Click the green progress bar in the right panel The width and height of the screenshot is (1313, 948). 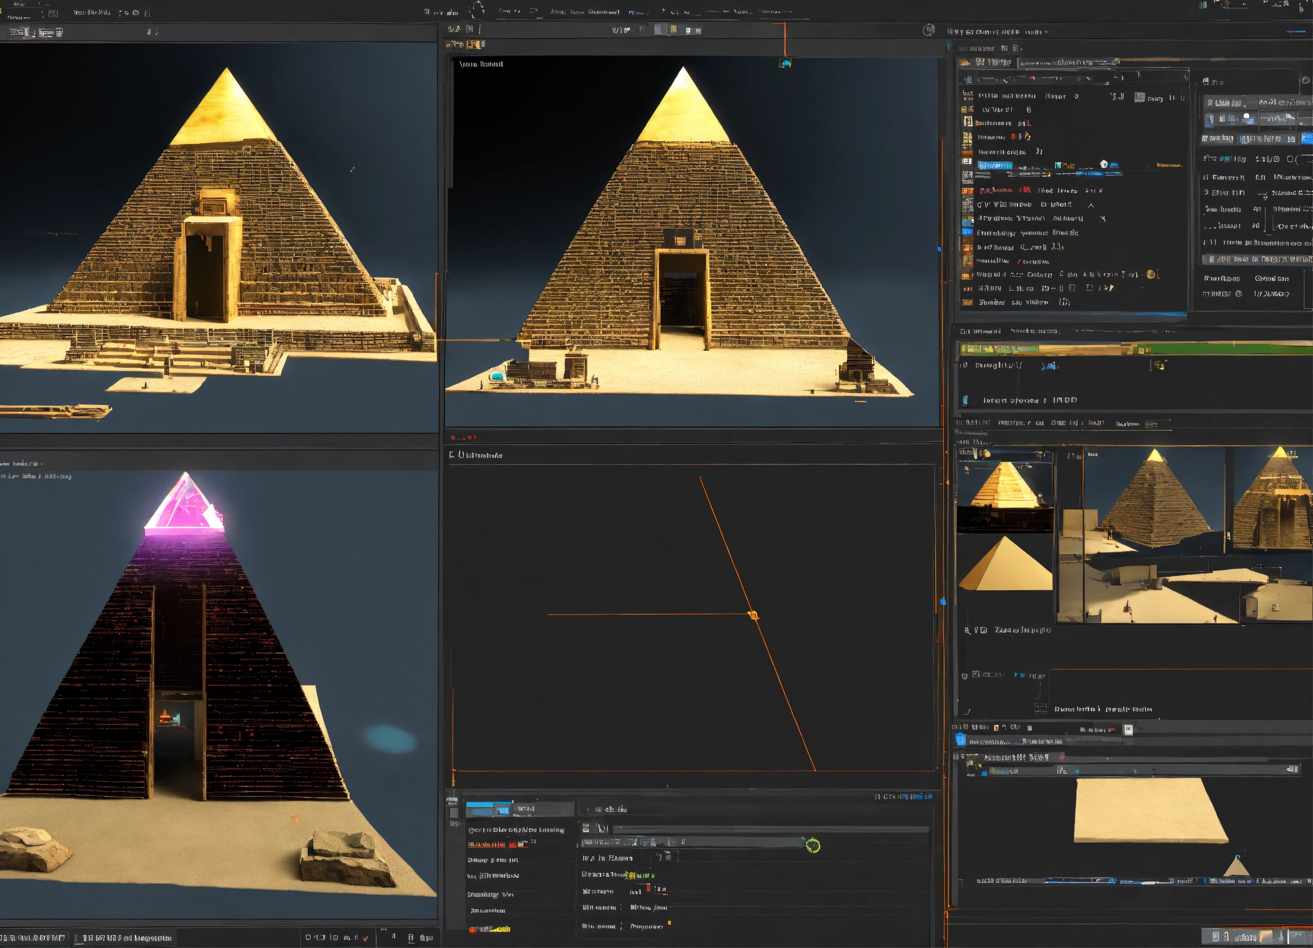point(1221,350)
